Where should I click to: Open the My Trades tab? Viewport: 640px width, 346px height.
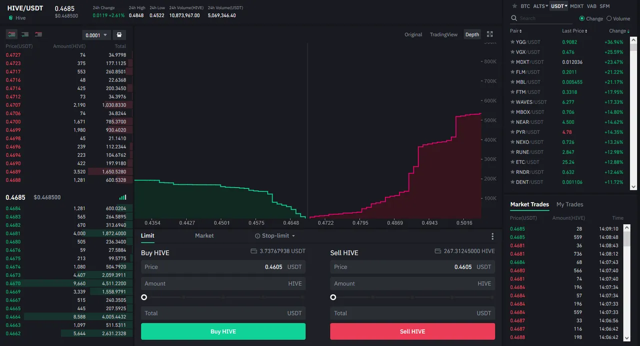(570, 204)
